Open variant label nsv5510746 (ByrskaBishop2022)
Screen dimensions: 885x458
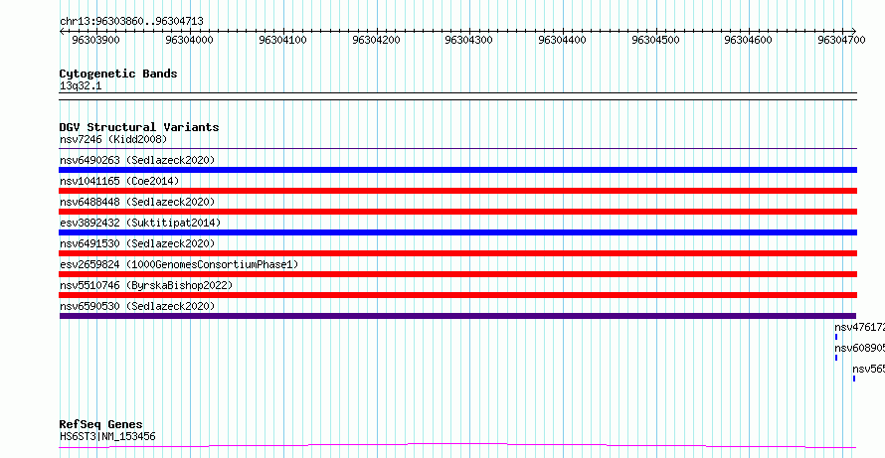tap(146, 285)
